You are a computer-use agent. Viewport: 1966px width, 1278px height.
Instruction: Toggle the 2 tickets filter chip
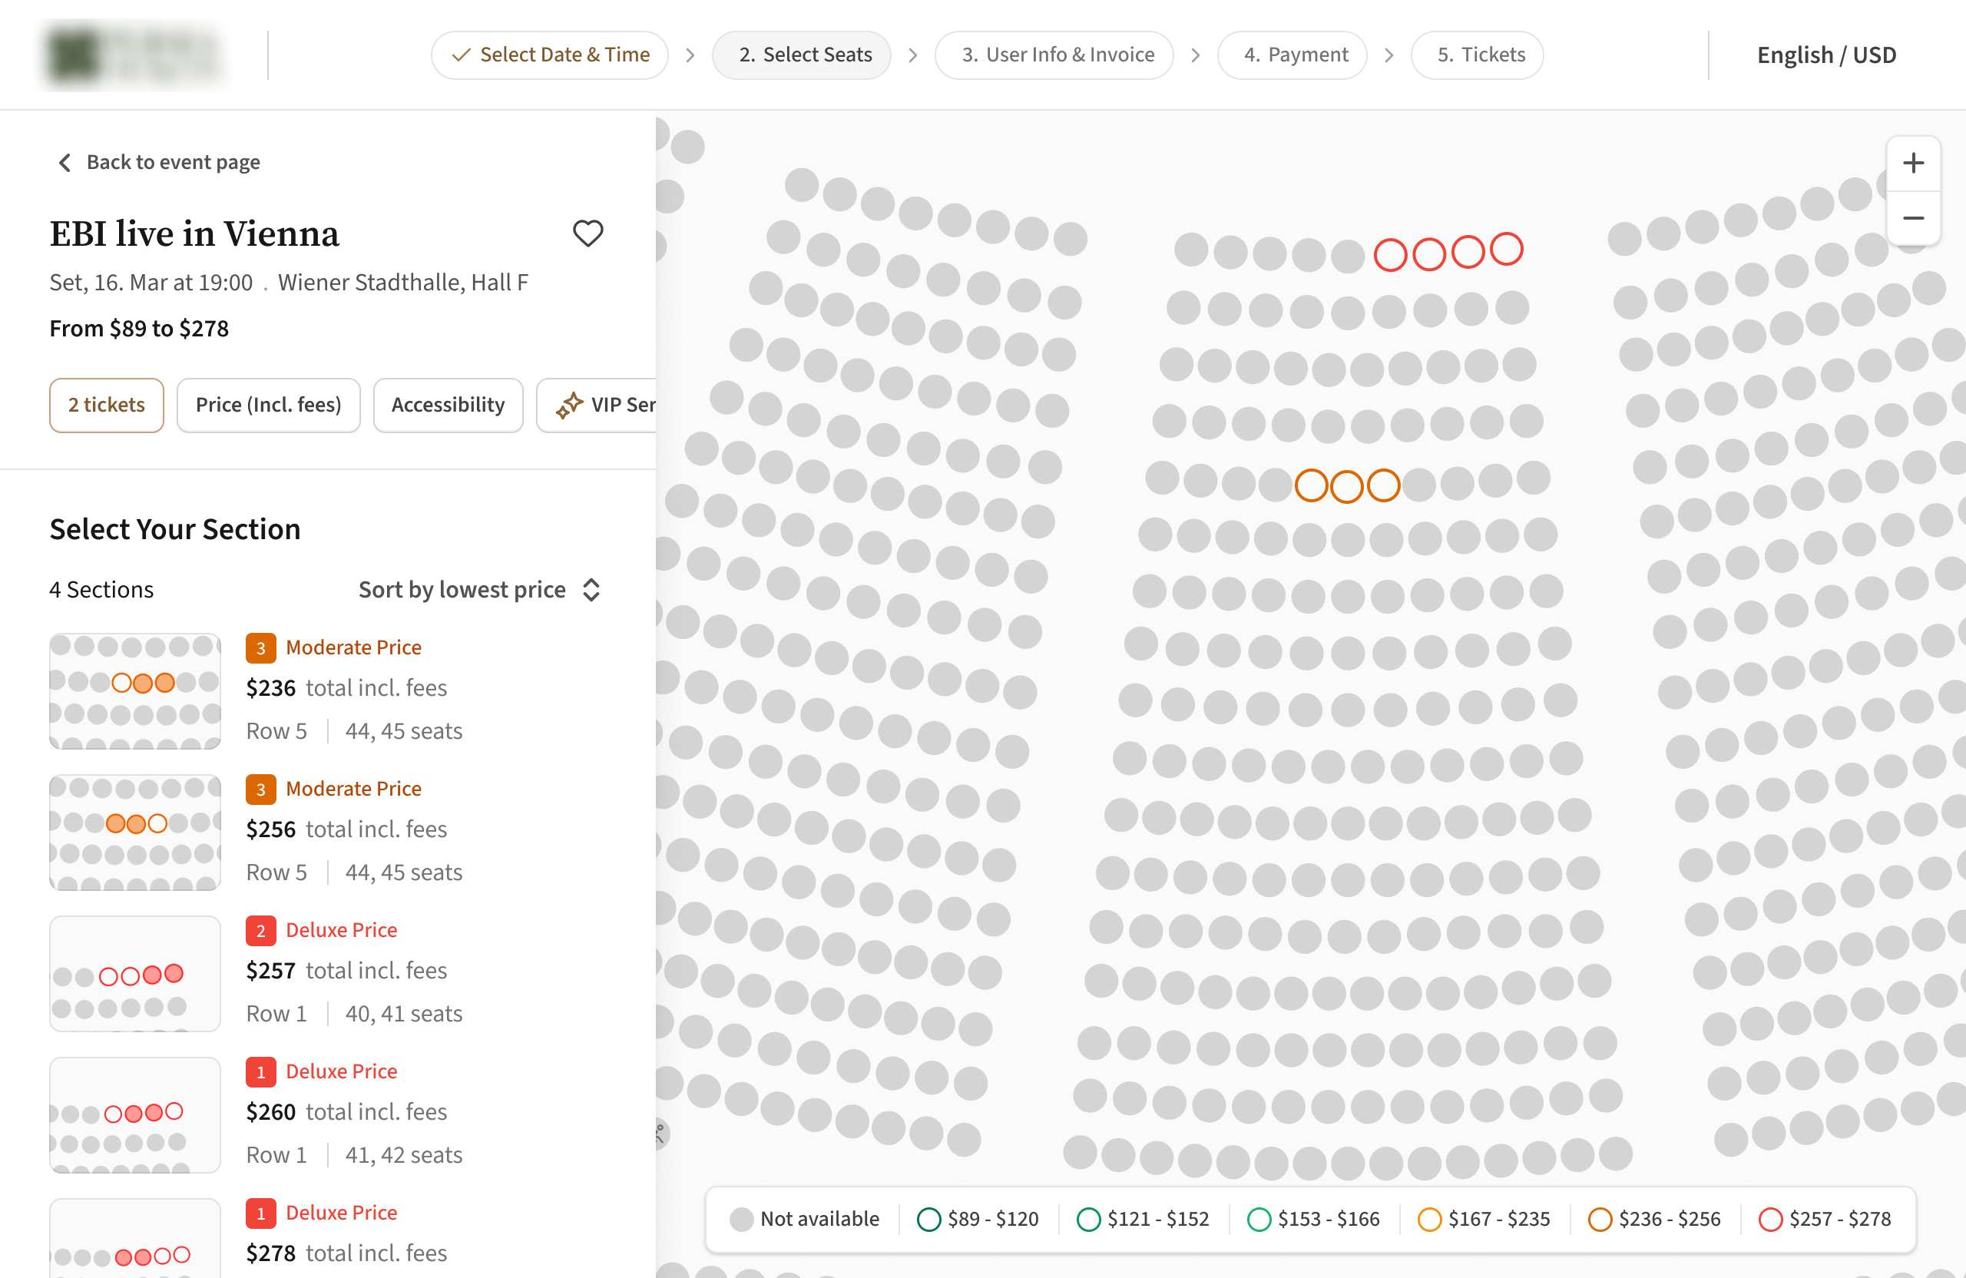107,405
